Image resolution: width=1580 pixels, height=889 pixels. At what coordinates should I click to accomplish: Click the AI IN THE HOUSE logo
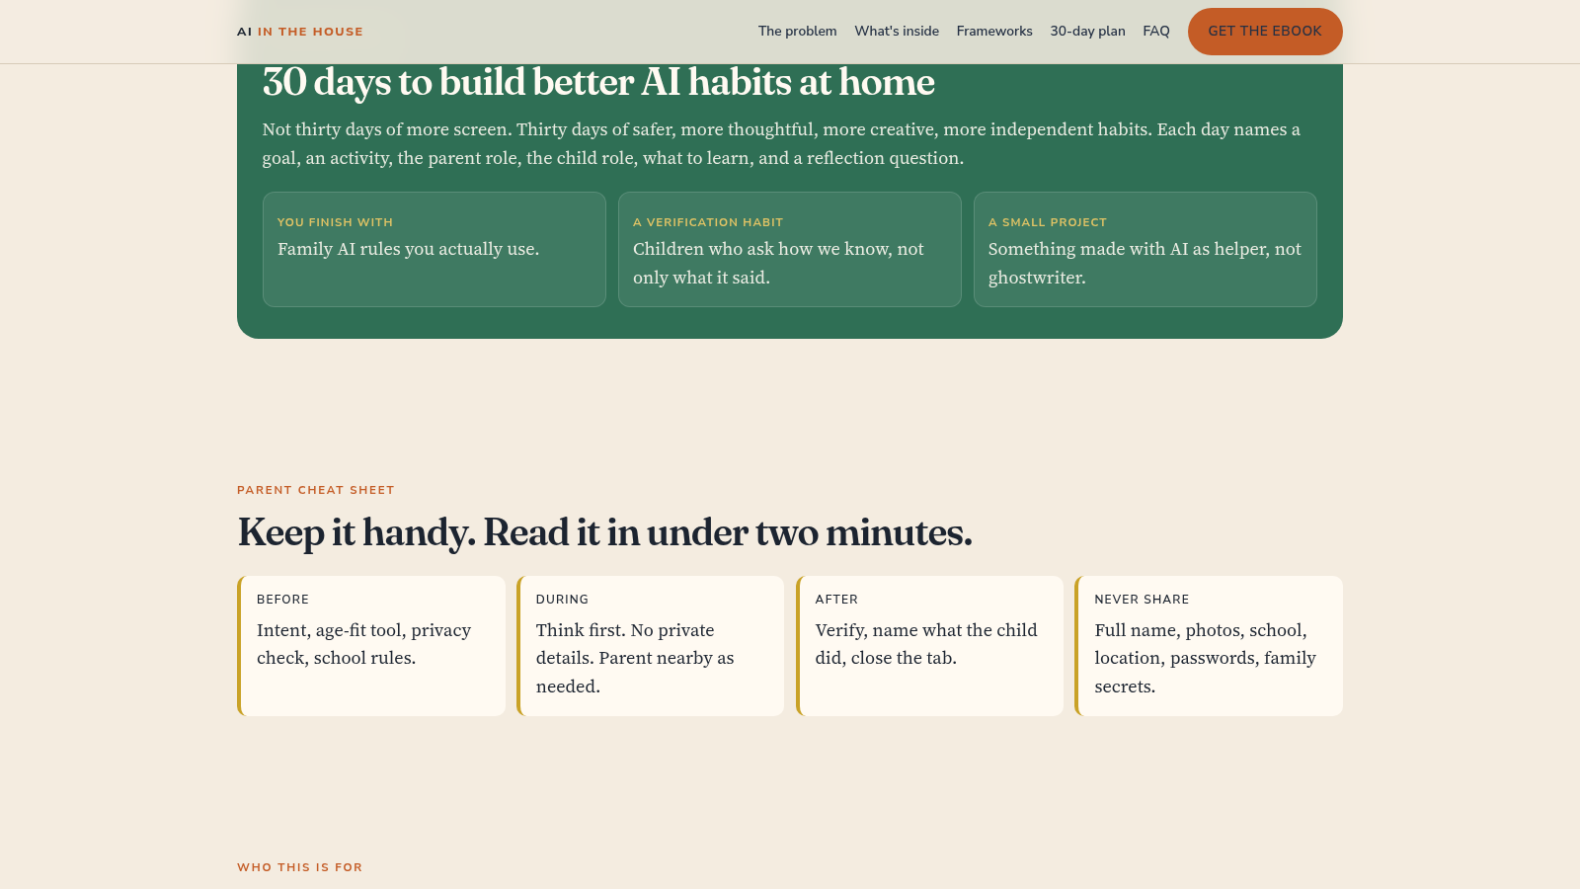click(300, 32)
